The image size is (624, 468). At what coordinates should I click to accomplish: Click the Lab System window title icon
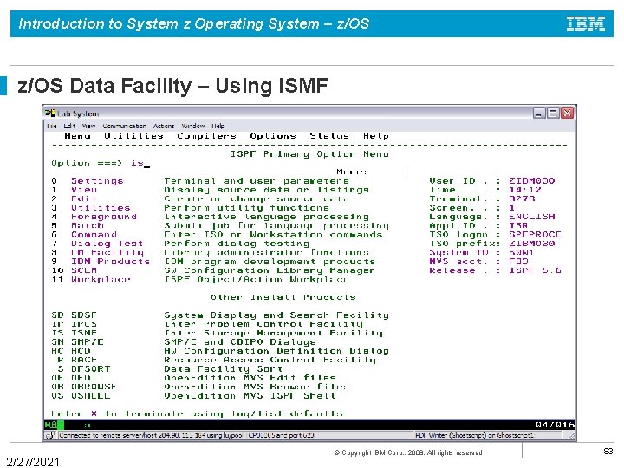(x=49, y=114)
